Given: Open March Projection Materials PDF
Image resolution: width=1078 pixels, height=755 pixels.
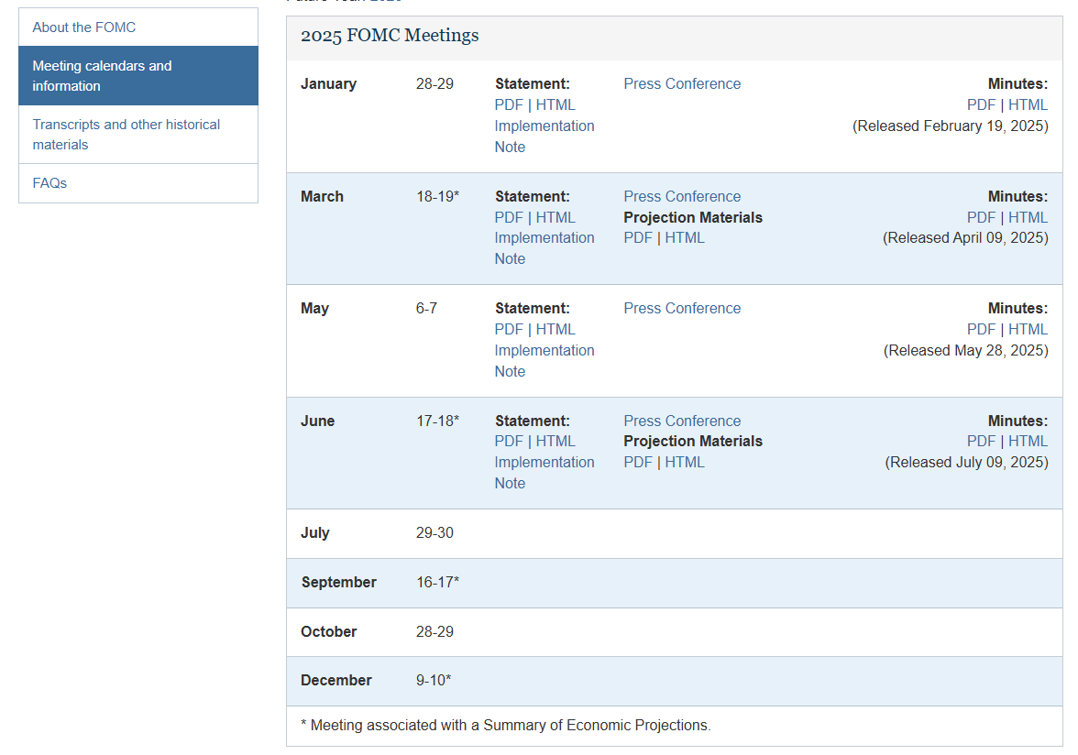Looking at the screenshot, I should point(638,238).
